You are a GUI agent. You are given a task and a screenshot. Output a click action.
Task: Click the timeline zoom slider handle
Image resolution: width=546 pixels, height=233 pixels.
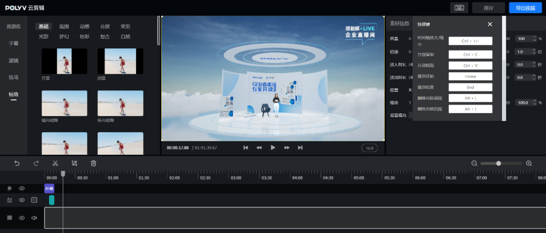coord(498,163)
